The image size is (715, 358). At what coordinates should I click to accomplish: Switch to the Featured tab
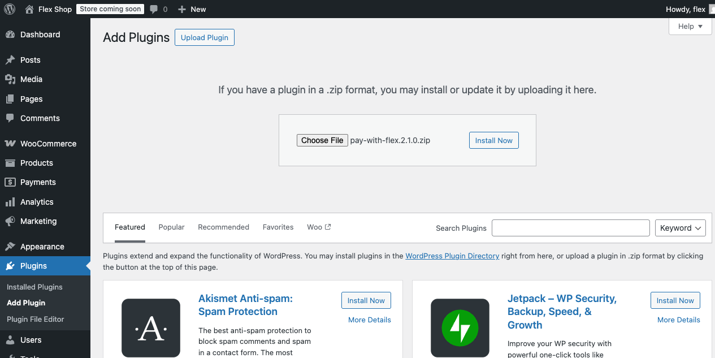coord(130,227)
